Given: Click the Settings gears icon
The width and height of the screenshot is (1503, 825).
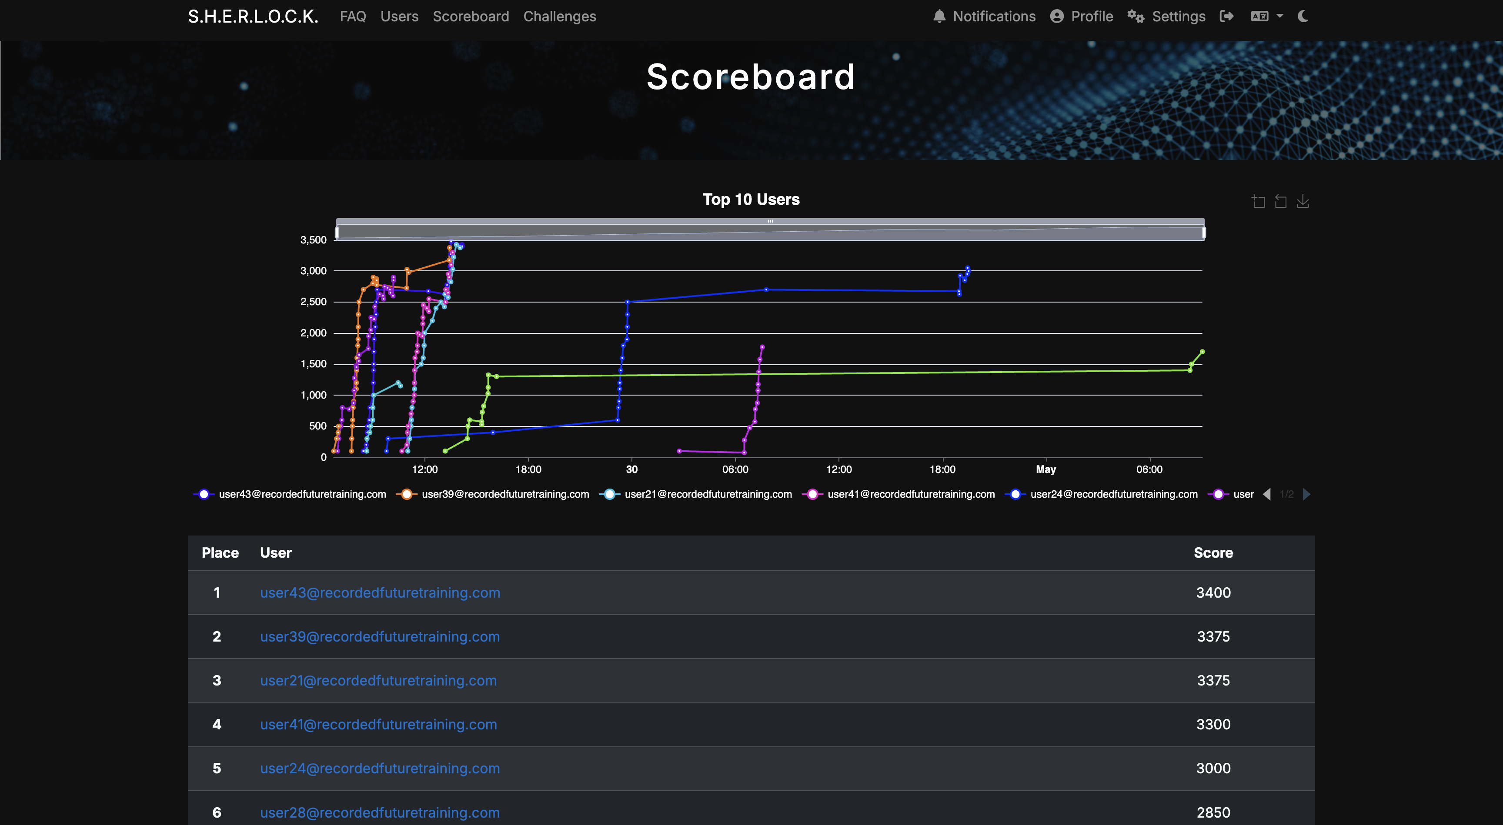Looking at the screenshot, I should pos(1136,16).
